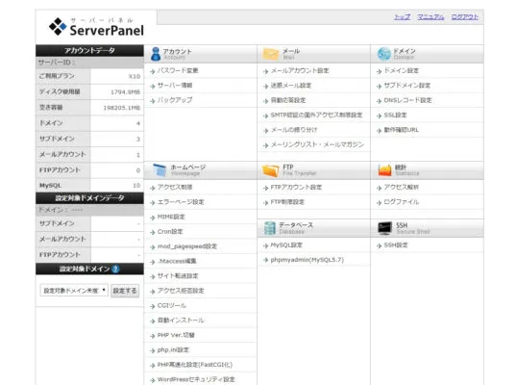Click the アカウントデータ panel header
The height and width of the screenshot is (385, 517).
coord(89,50)
